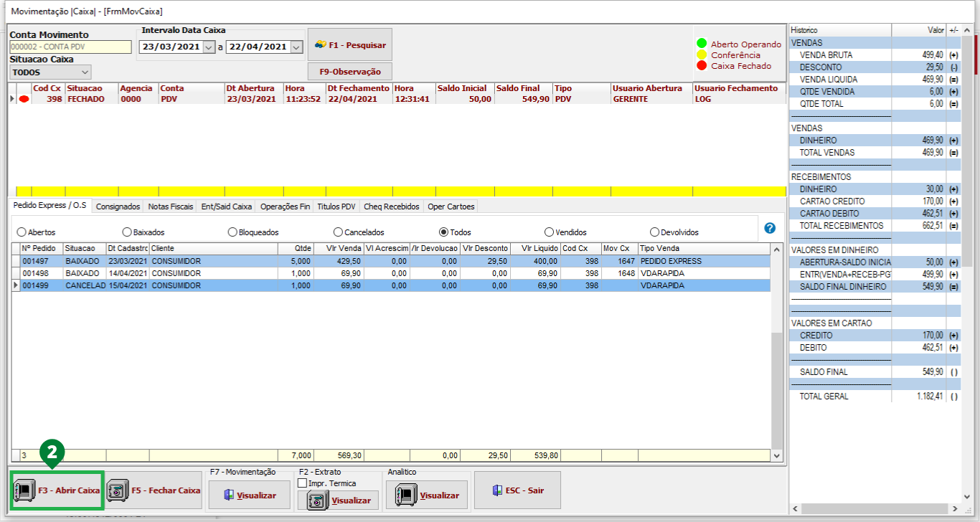Open the Oper Cartoes tab
Image resolution: width=980 pixels, height=522 pixels.
click(450, 207)
